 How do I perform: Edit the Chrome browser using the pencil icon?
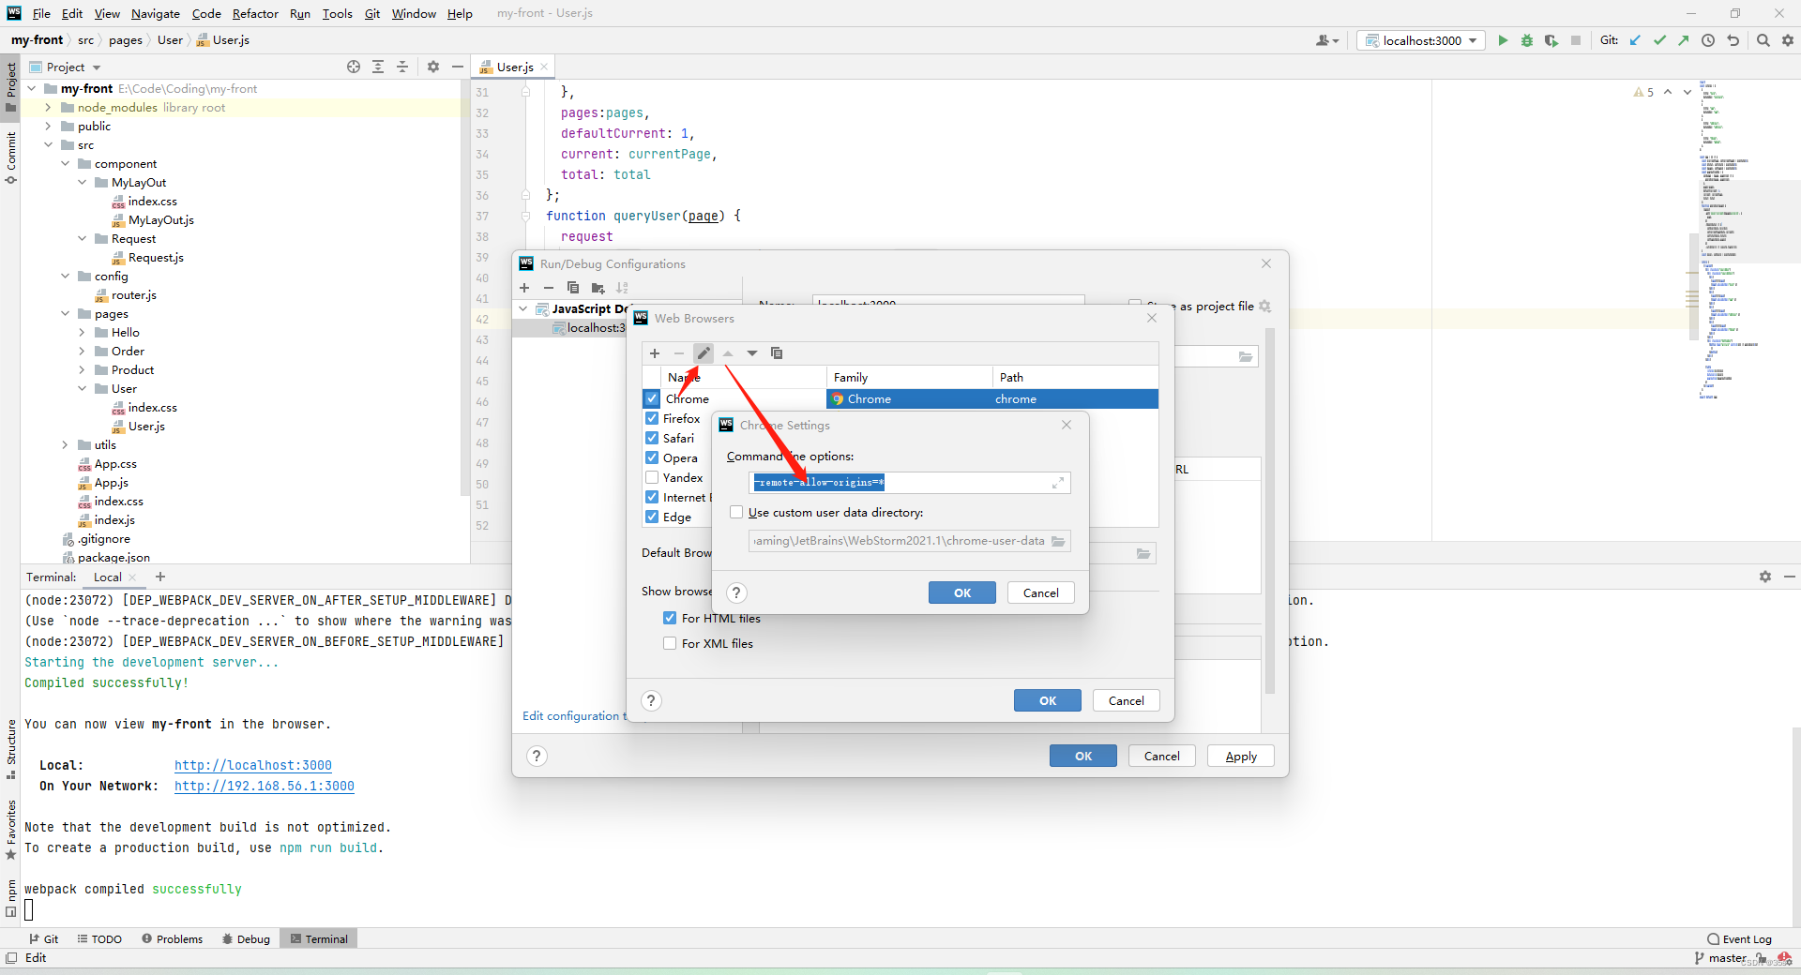704,353
